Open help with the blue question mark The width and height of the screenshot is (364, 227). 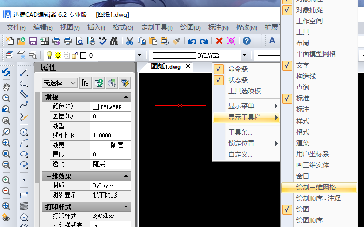tap(247, 41)
